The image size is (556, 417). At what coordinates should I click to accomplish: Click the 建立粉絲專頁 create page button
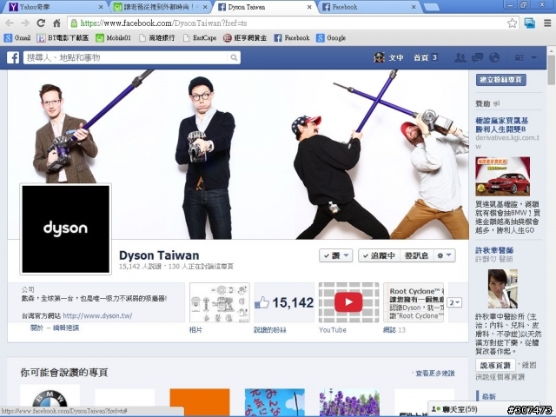(x=501, y=80)
